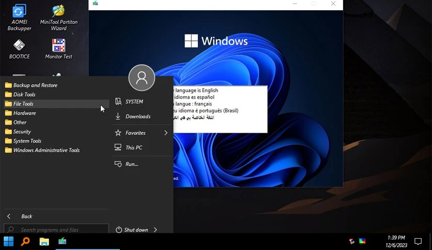Select 'idioma es español' language option

pyautogui.click(x=194, y=97)
